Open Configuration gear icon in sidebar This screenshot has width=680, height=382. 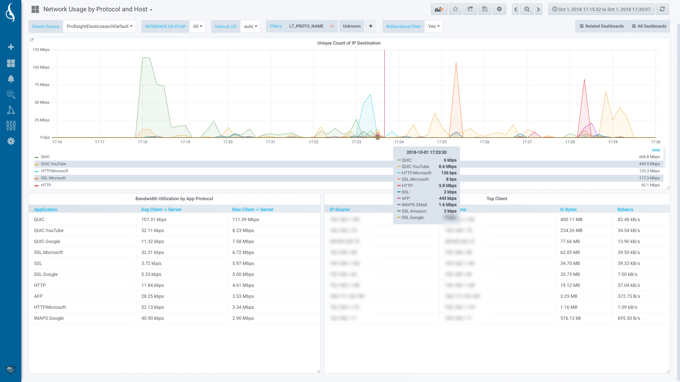[11, 141]
